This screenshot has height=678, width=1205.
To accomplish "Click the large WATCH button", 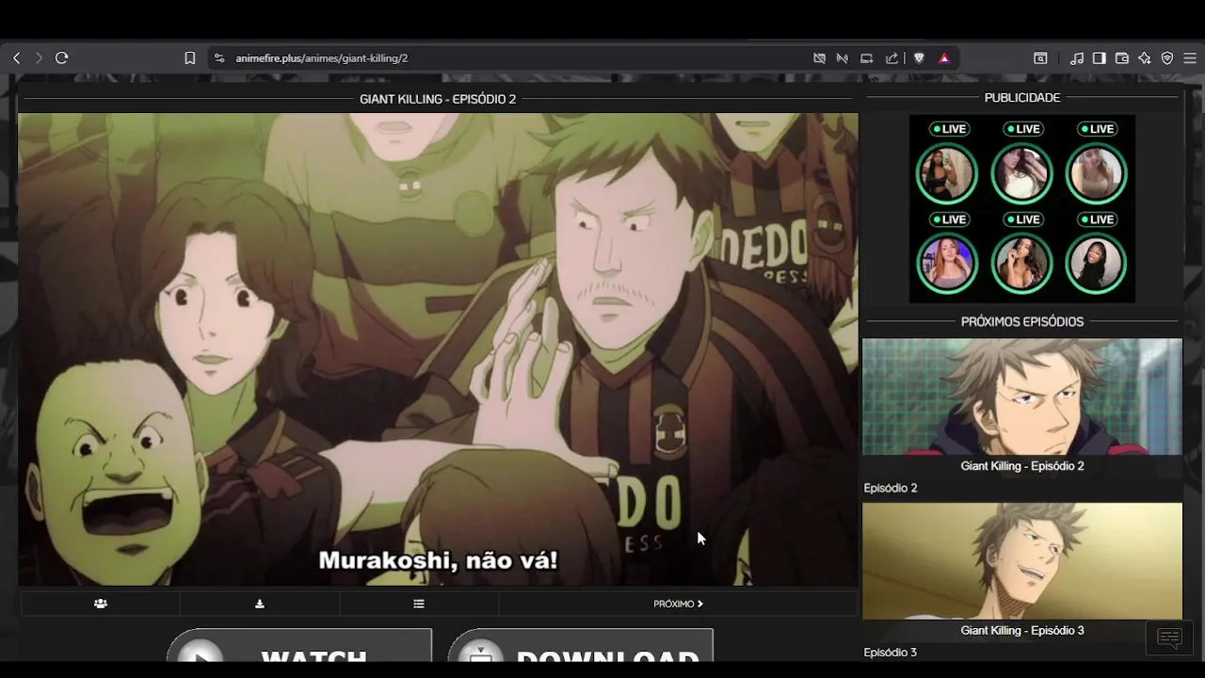I will click(299, 646).
